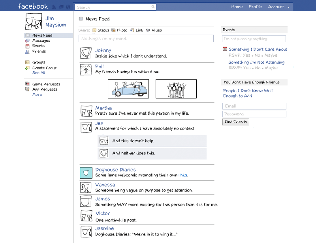Go to the Home menu item
316x243 pixels.
click(237, 7)
